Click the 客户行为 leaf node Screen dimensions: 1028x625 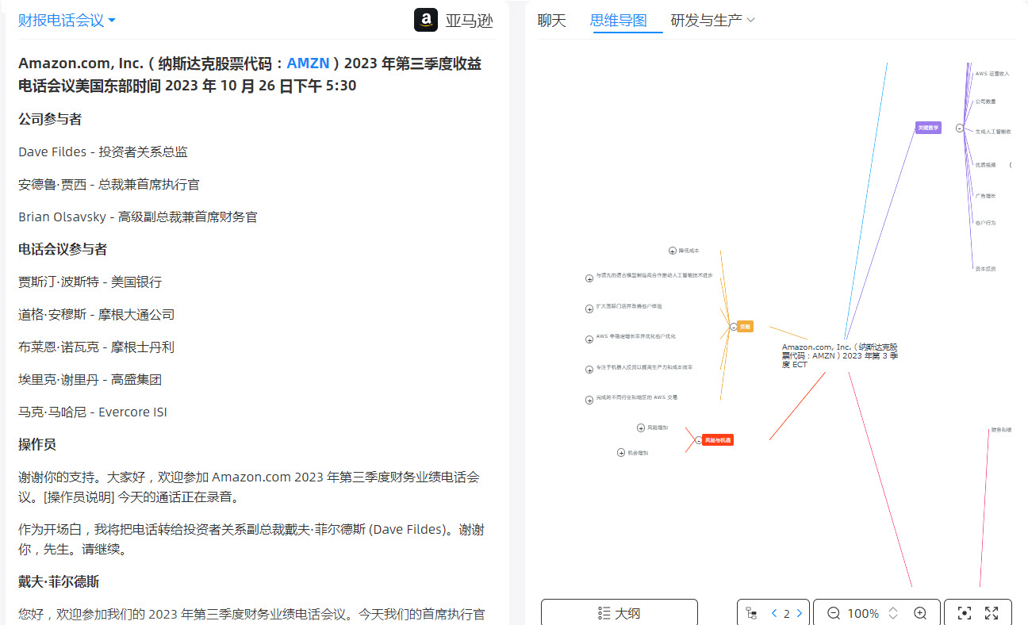(x=985, y=223)
